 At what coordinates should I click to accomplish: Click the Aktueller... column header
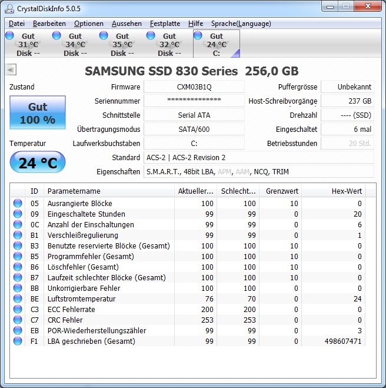[x=195, y=191]
